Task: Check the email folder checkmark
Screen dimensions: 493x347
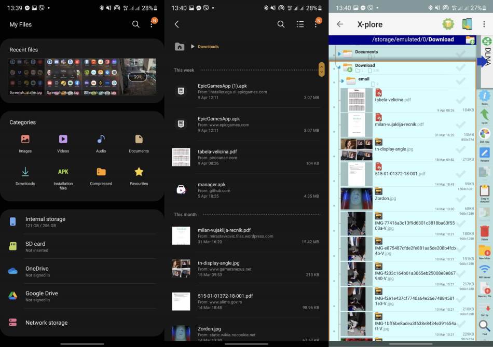Action: pyautogui.click(x=461, y=81)
